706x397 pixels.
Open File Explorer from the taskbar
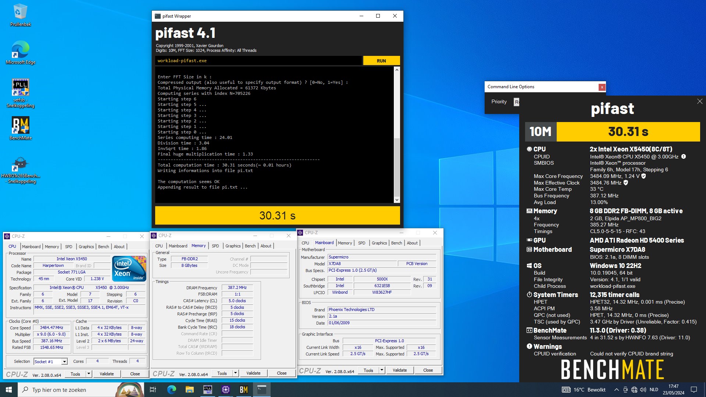(189, 390)
